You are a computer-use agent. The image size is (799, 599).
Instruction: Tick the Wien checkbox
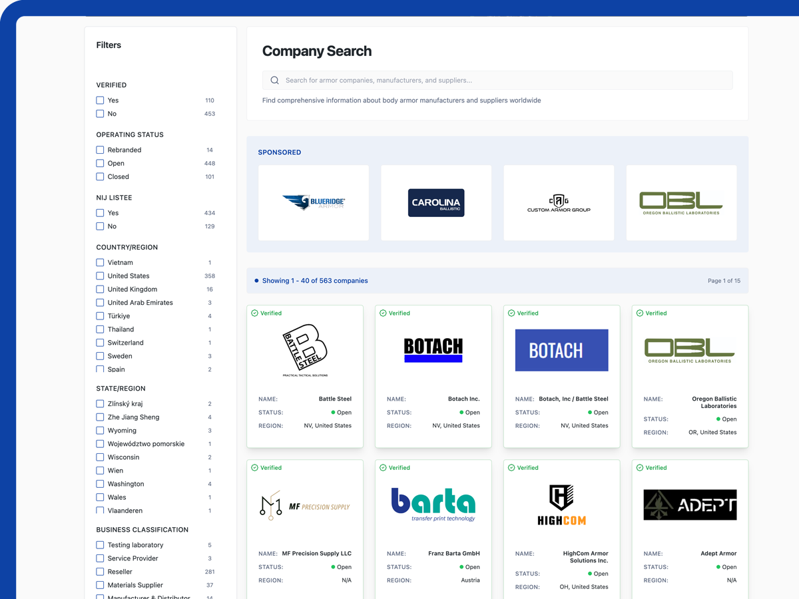100,470
